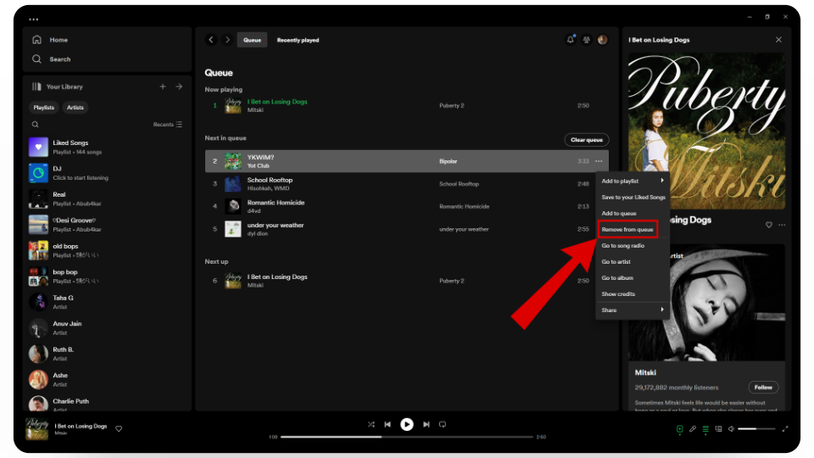The image size is (814, 458).
Task: Mute the volume speaker icon
Action: [x=731, y=429]
